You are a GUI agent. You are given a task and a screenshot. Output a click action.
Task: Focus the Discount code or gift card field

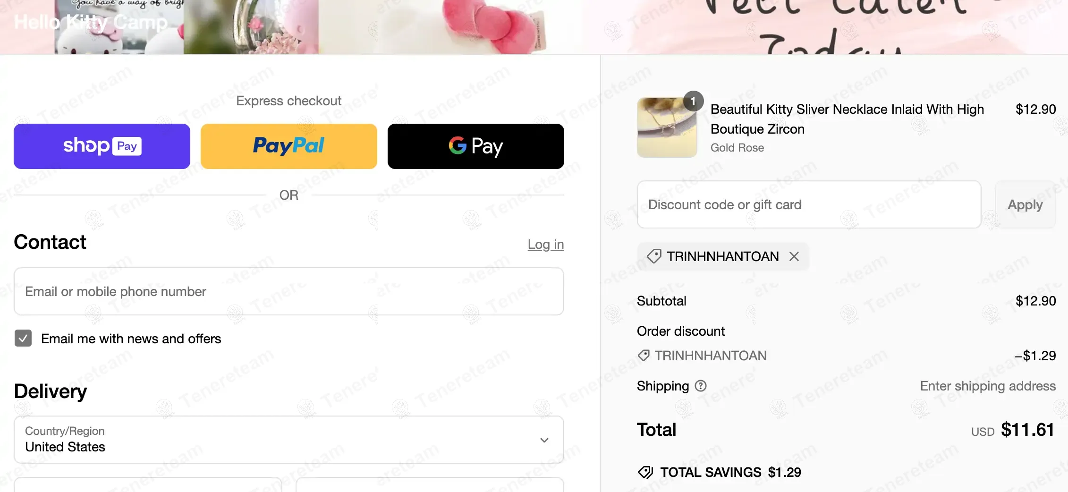click(809, 204)
